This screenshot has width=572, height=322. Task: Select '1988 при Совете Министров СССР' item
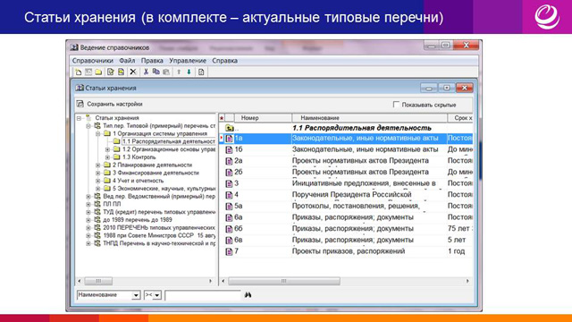point(159,235)
